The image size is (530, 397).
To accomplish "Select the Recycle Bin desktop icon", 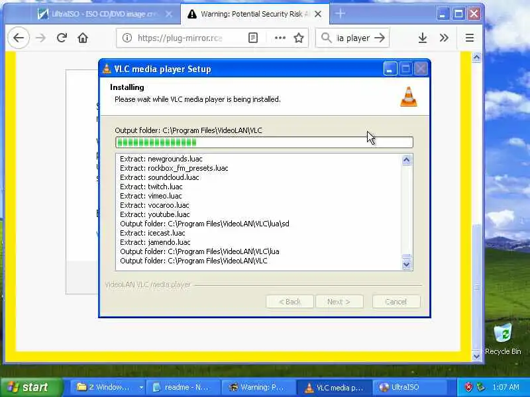I will (503, 339).
